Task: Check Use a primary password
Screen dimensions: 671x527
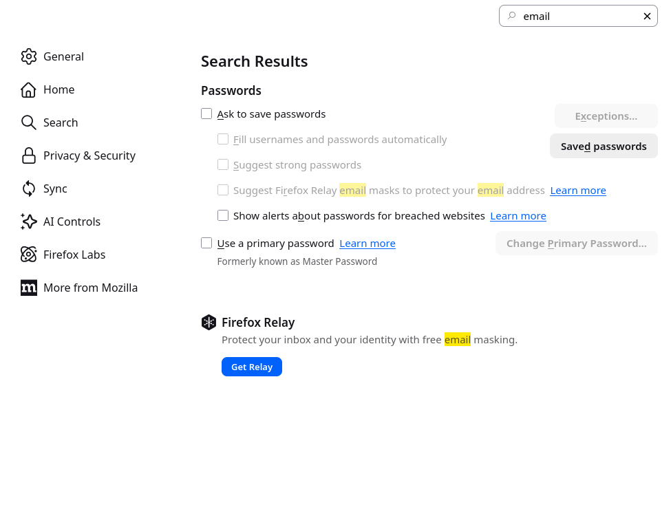Action: [206, 243]
